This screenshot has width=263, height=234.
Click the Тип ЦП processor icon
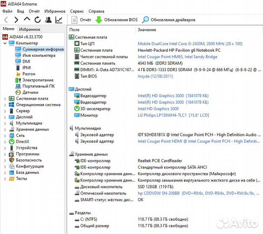pyautogui.click(x=77, y=44)
